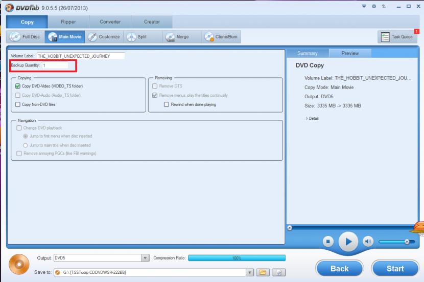
Task: Click the Save to path field
Action: [150, 272]
